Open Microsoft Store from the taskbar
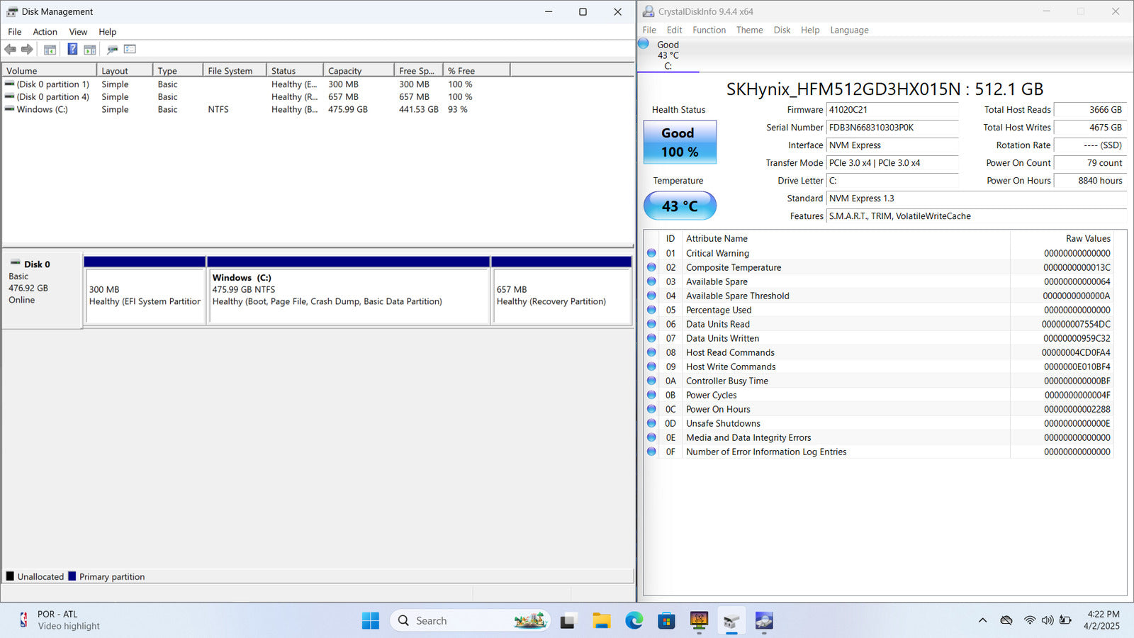This screenshot has width=1134, height=638. 666,620
